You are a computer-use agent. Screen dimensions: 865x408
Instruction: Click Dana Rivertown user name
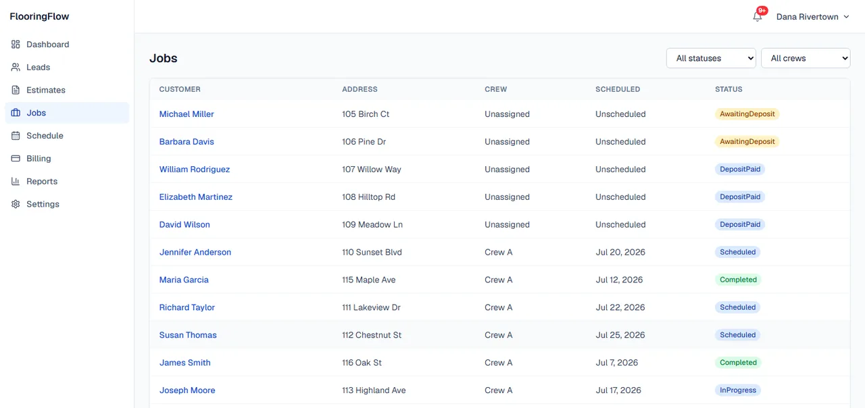coord(808,17)
